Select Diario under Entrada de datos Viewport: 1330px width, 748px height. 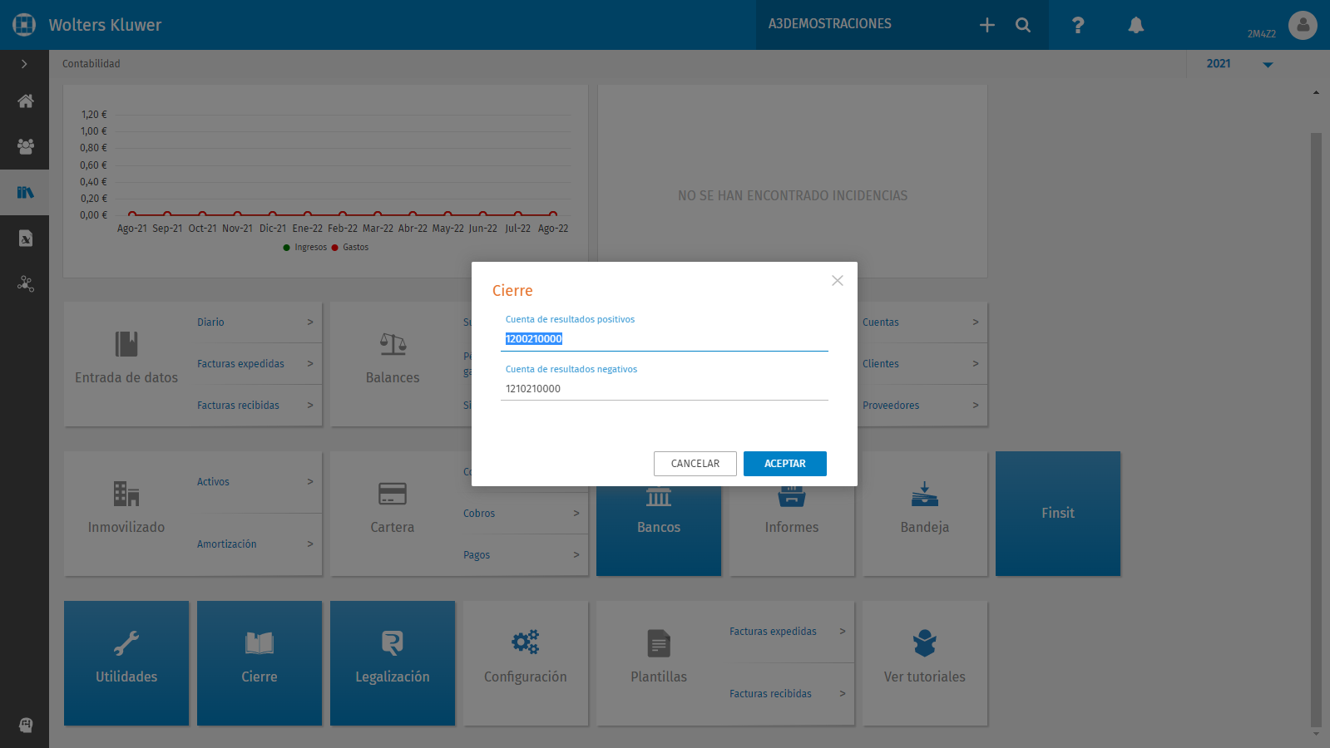coord(210,322)
